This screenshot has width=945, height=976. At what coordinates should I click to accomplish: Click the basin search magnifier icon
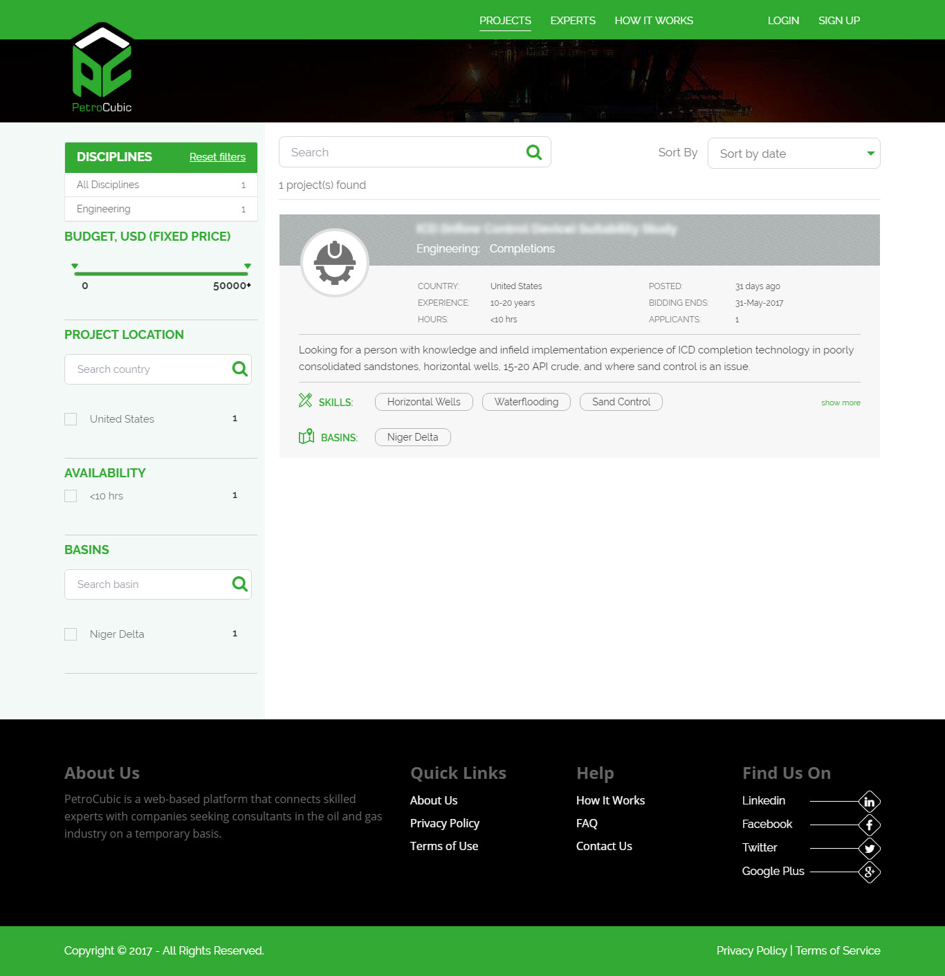point(239,584)
